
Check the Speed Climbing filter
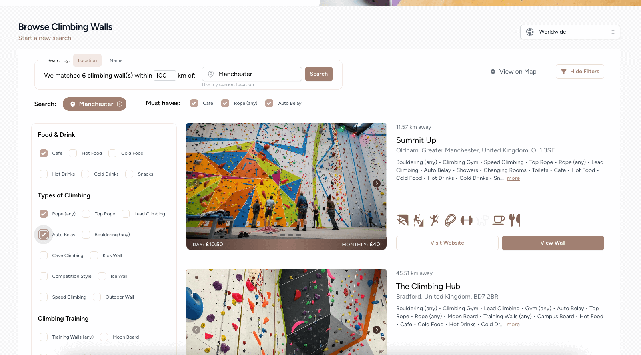tap(44, 297)
